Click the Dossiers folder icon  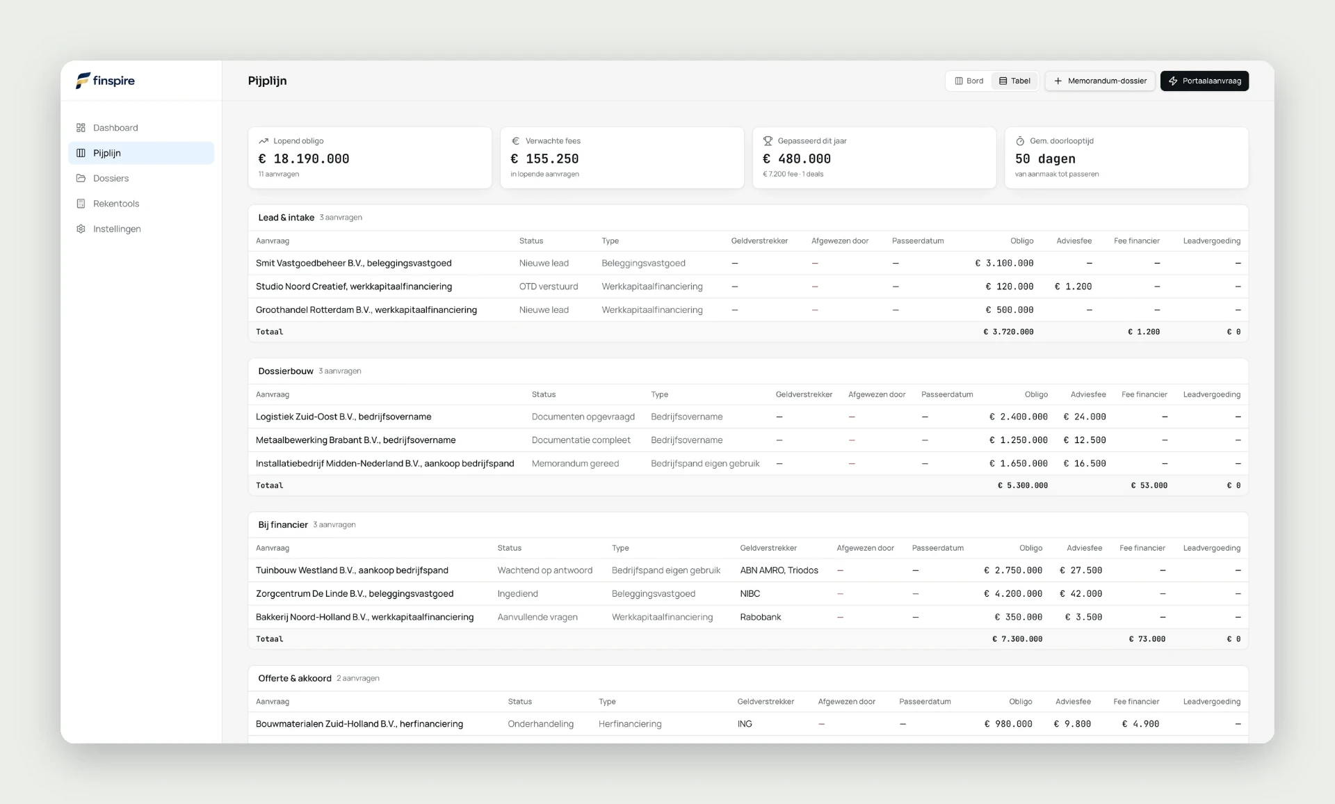(x=81, y=178)
